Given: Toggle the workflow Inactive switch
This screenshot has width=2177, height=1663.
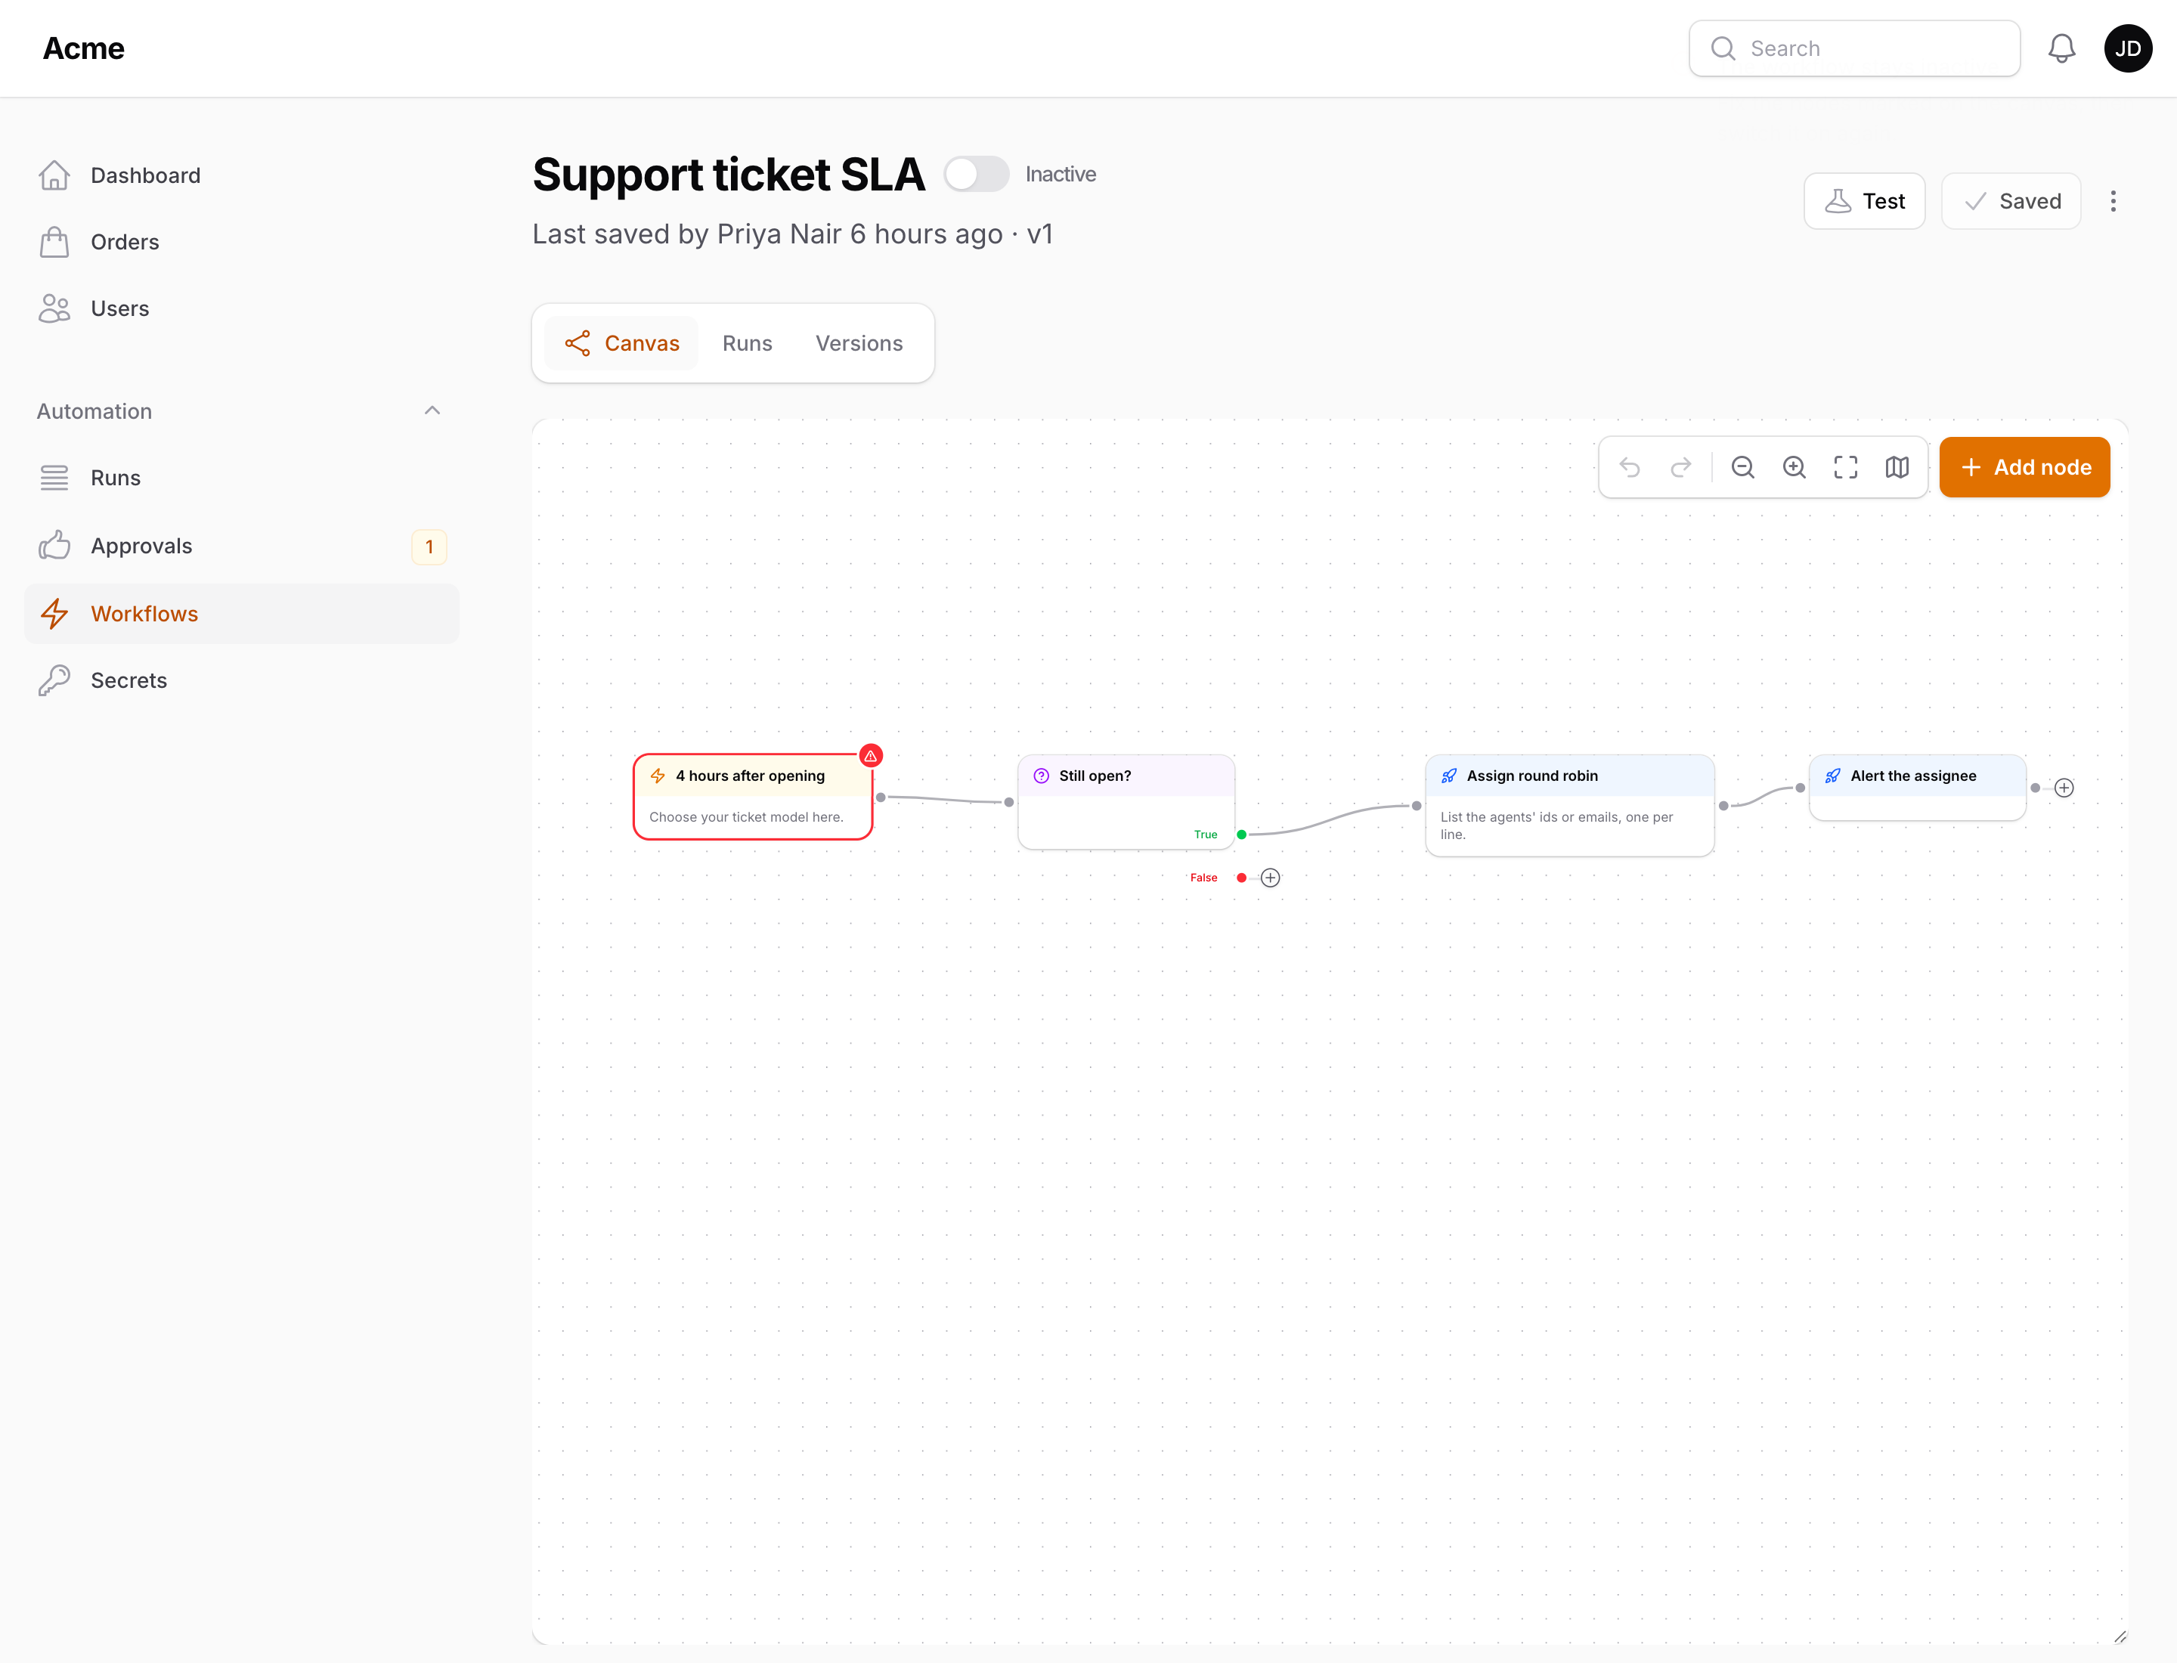Looking at the screenshot, I should 976,174.
